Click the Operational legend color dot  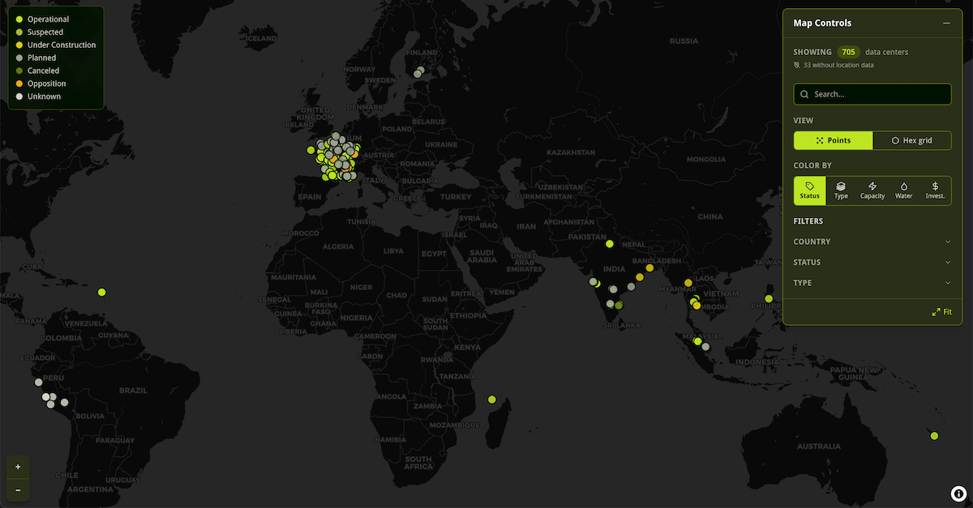tap(19, 19)
